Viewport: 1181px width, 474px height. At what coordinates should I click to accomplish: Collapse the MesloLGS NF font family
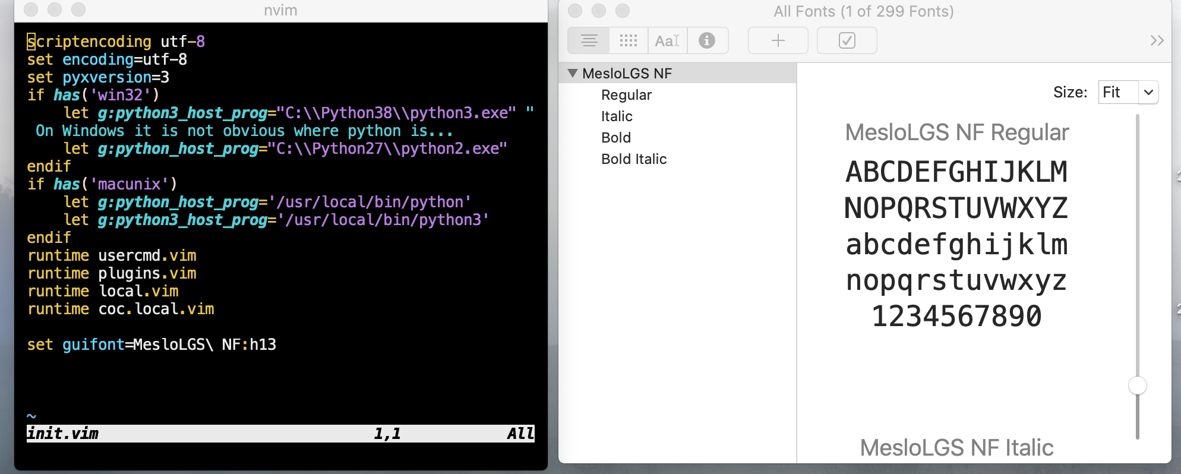click(x=573, y=73)
